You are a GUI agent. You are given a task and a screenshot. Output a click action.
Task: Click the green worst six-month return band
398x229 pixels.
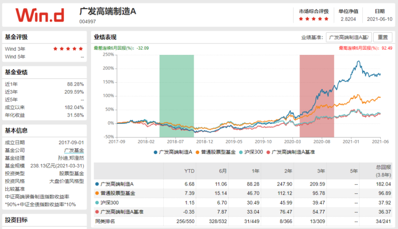[177, 96]
